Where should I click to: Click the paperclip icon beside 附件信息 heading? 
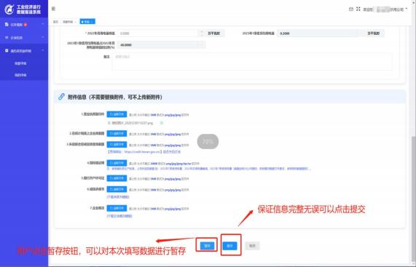(x=61, y=97)
